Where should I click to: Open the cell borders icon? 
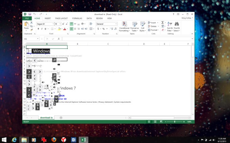click(x=52, y=29)
